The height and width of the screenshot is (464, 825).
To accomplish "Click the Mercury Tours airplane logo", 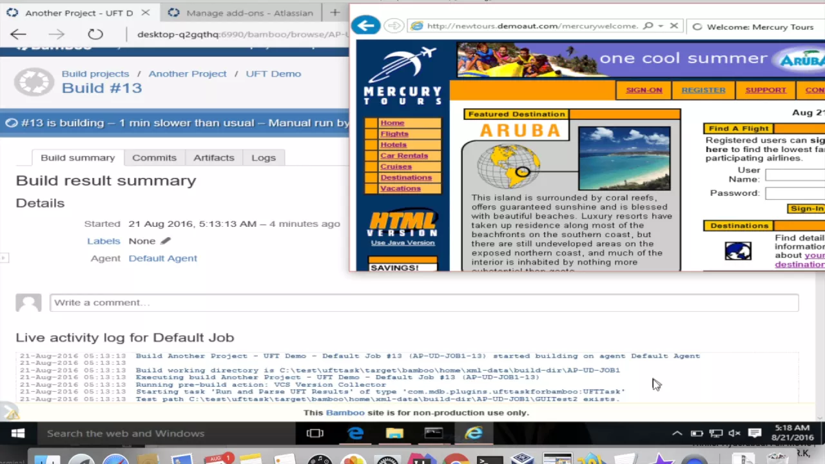I will [402, 74].
